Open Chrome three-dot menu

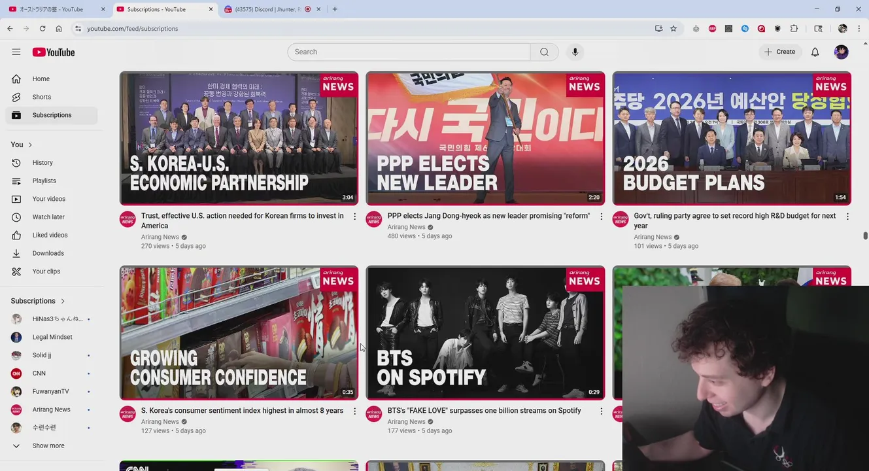click(859, 29)
